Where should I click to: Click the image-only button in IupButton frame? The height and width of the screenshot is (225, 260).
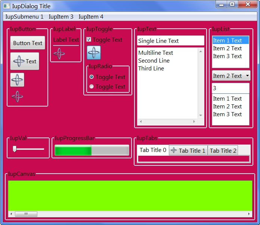[17, 80]
